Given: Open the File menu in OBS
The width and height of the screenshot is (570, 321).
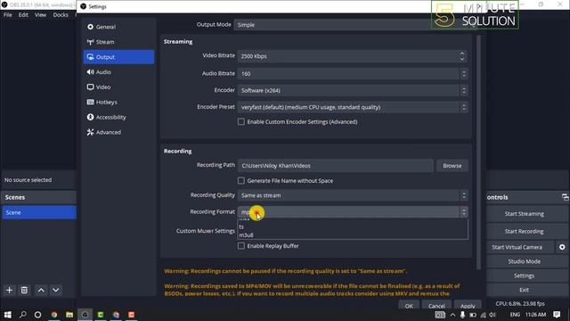Looking at the screenshot, I should 8,15.
